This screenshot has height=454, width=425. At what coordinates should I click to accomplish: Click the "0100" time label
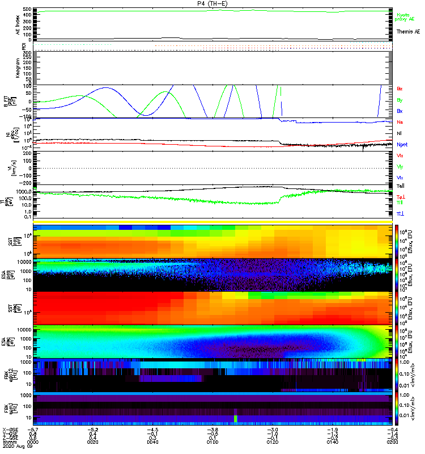(212, 442)
